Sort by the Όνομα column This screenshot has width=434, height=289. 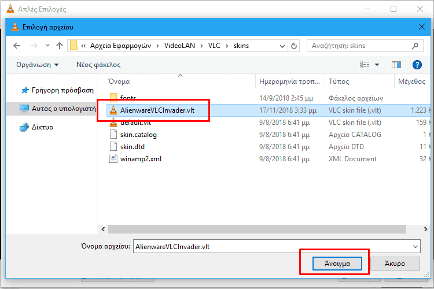119,81
